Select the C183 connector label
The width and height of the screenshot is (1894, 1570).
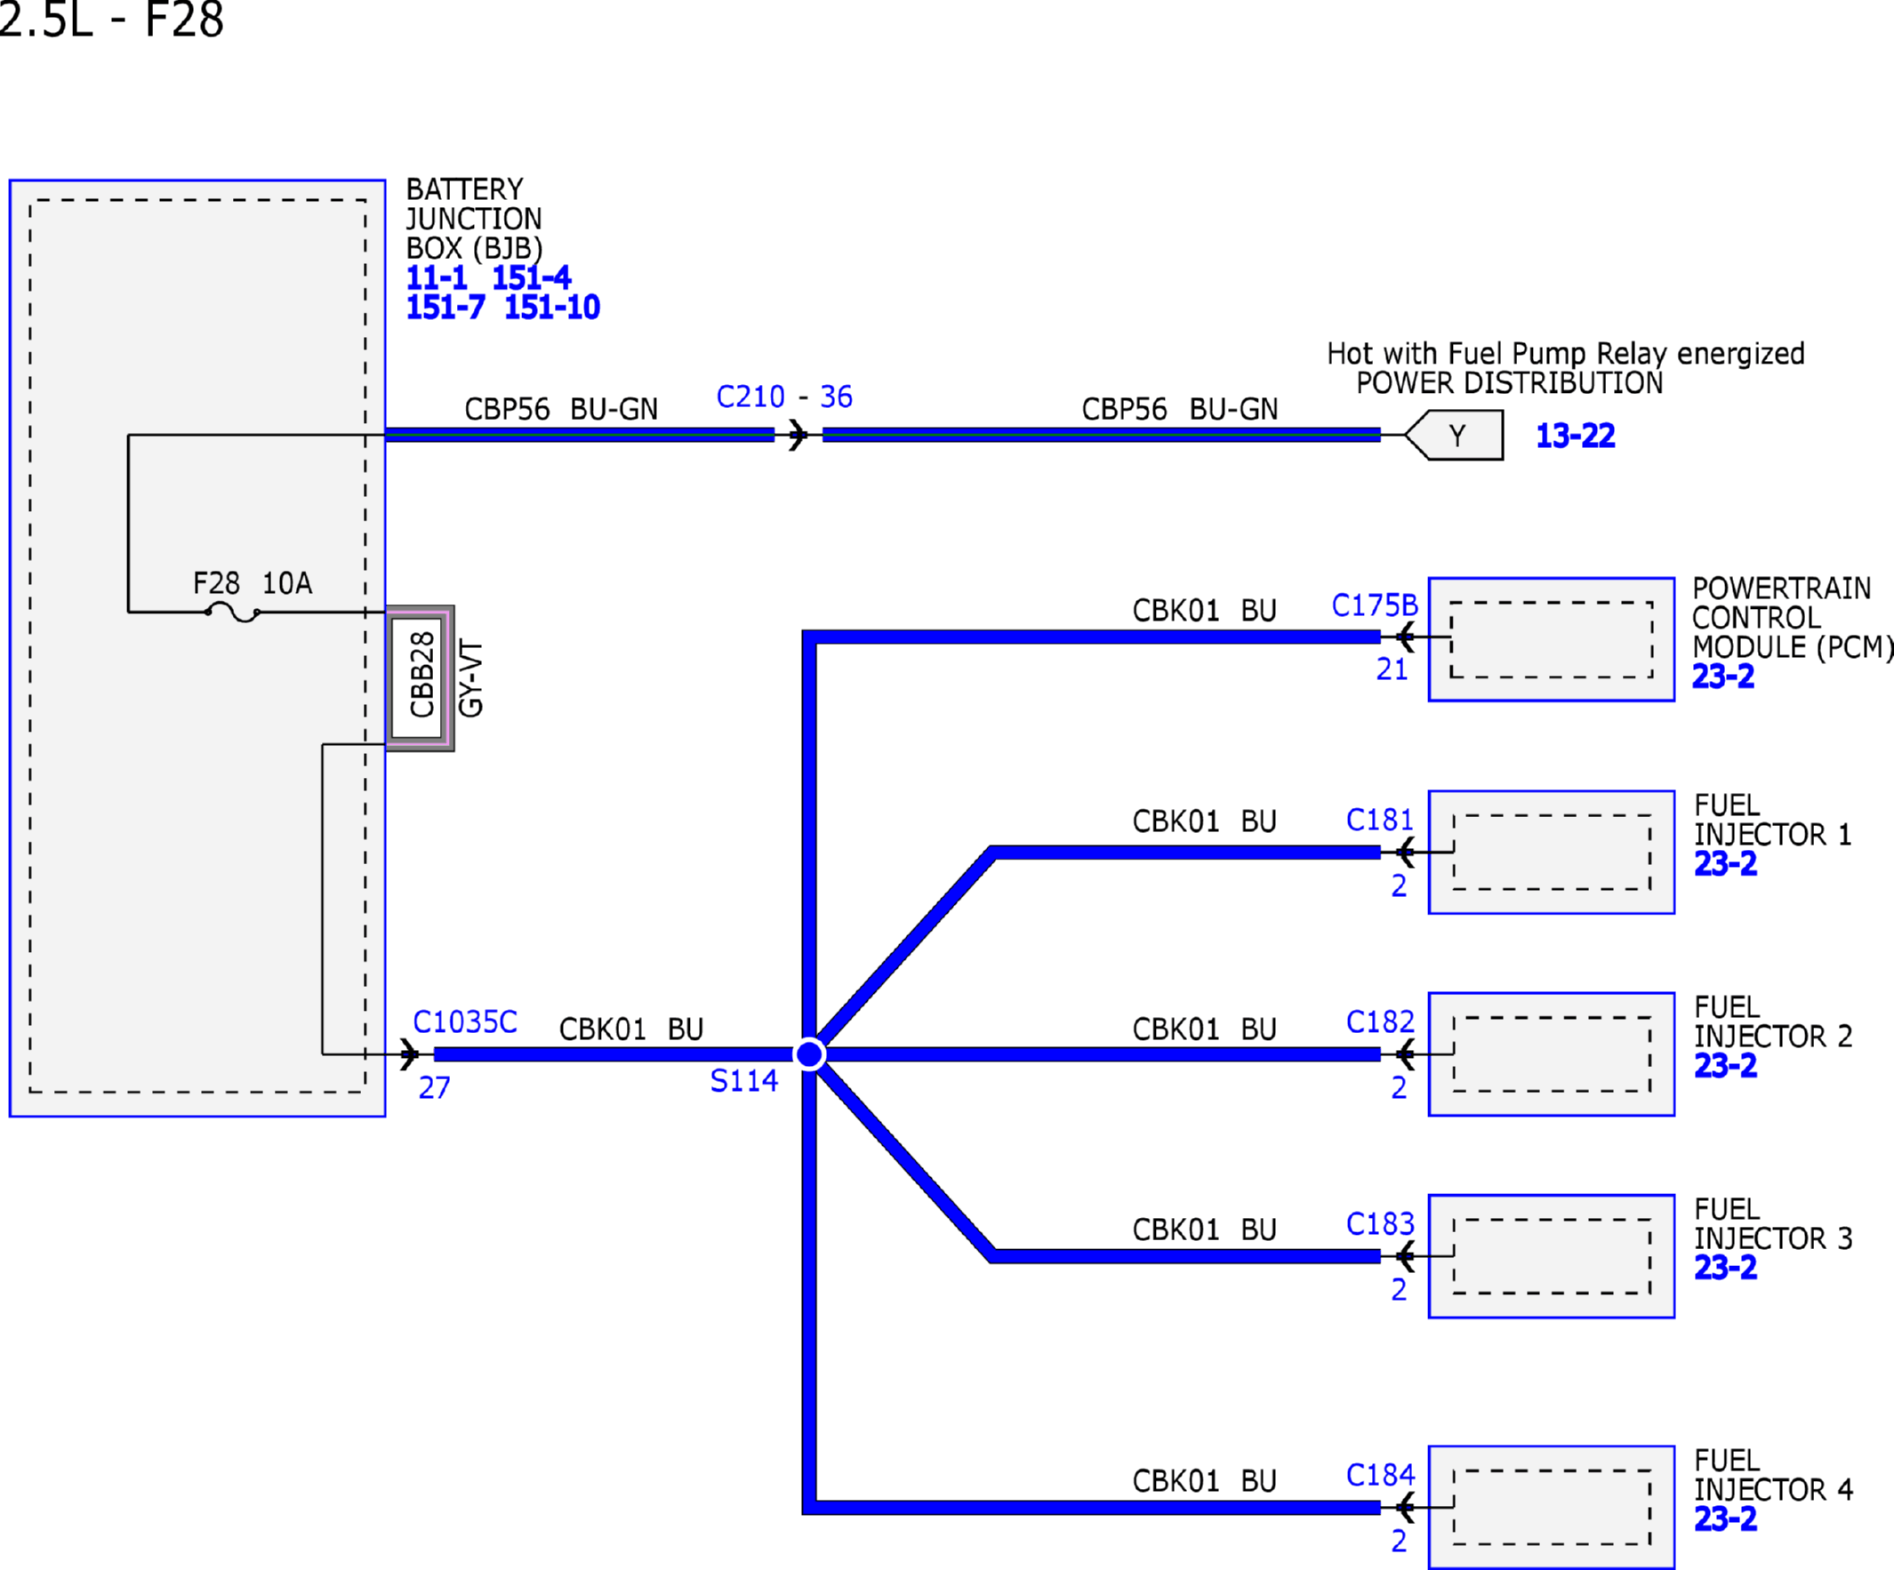(x=1380, y=1223)
